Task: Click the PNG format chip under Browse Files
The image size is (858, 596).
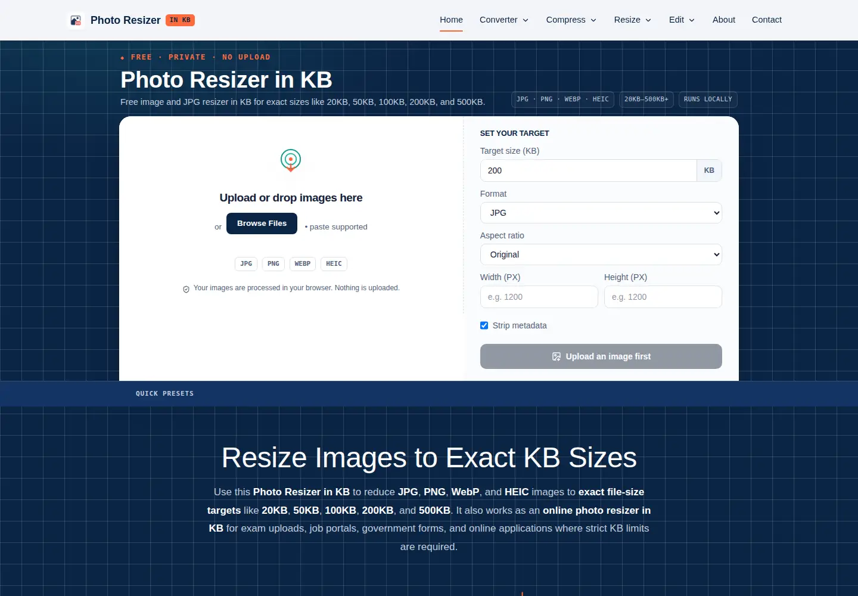Action: (273, 264)
